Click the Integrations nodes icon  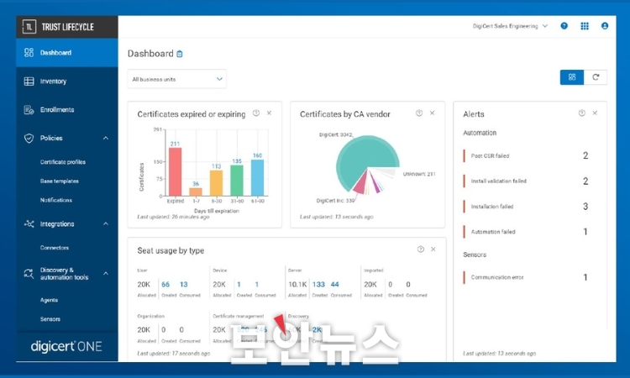pos(29,223)
